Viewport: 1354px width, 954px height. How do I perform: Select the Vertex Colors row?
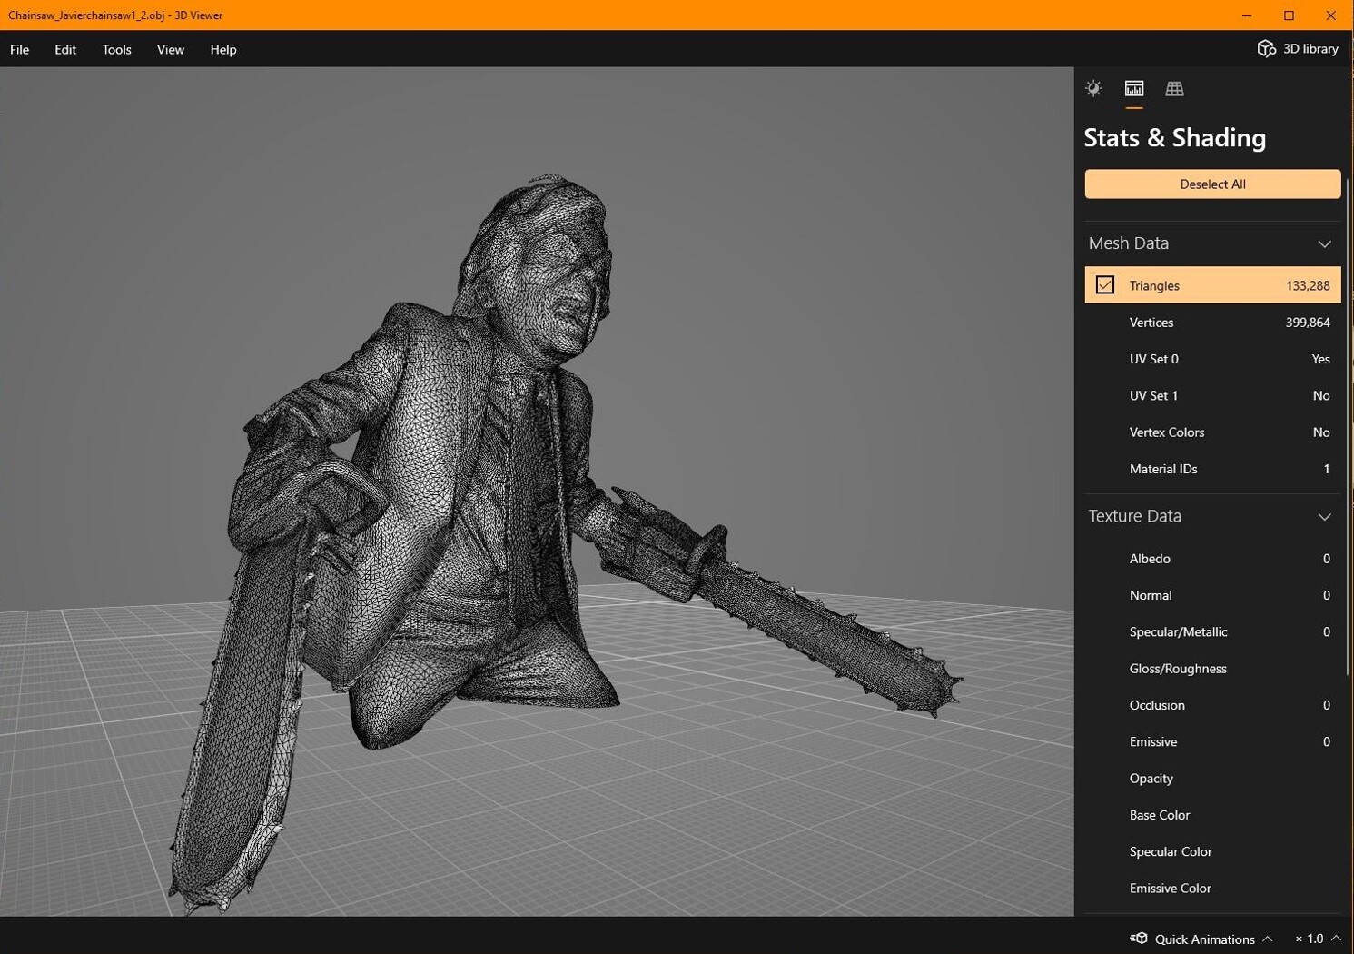click(1212, 432)
